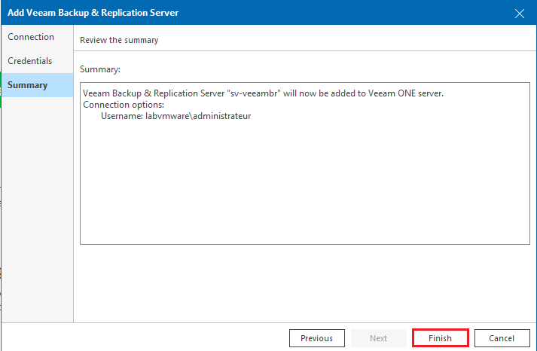Screen dimensions: 537x351
Task: Cancel adding the Veeam server
Action: click(502, 338)
